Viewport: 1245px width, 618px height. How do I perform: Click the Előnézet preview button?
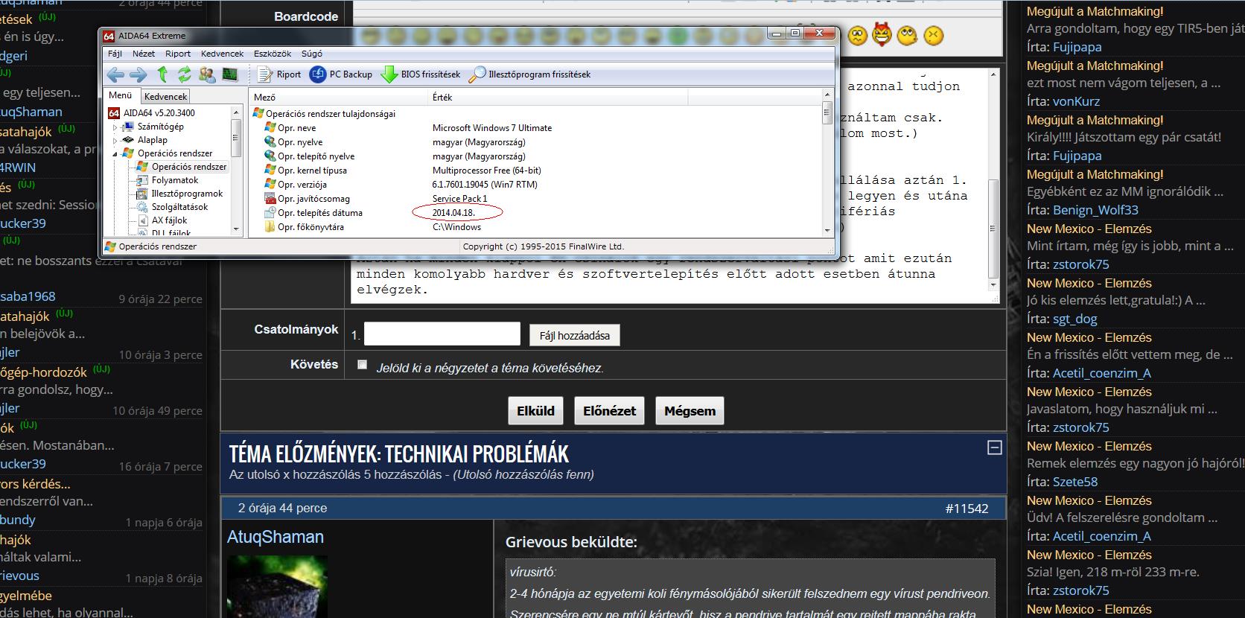point(609,411)
